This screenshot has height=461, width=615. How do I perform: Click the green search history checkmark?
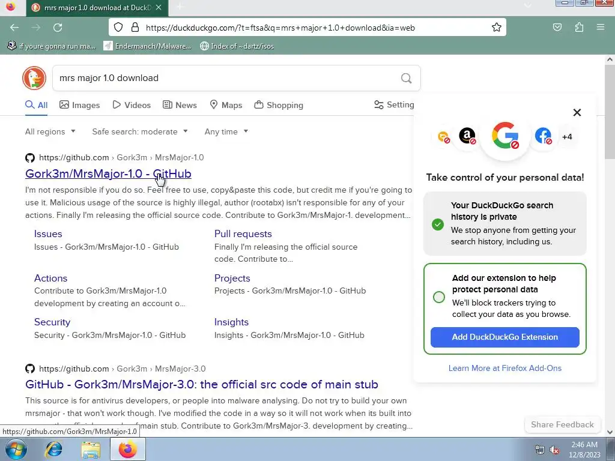tap(438, 224)
